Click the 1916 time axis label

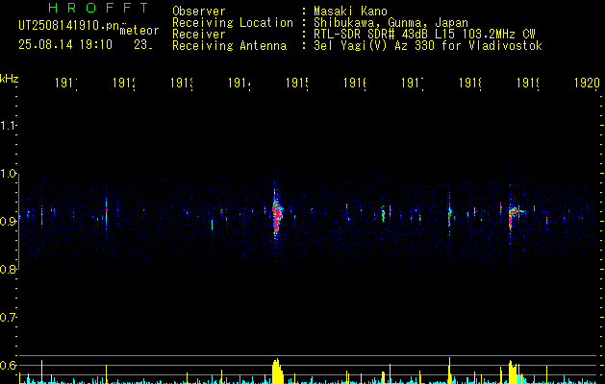point(355,83)
